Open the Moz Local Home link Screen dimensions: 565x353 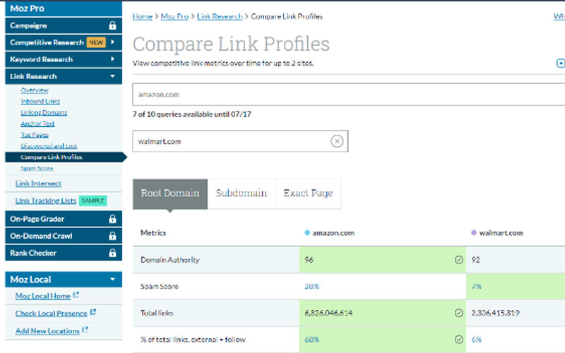click(43, 296)
